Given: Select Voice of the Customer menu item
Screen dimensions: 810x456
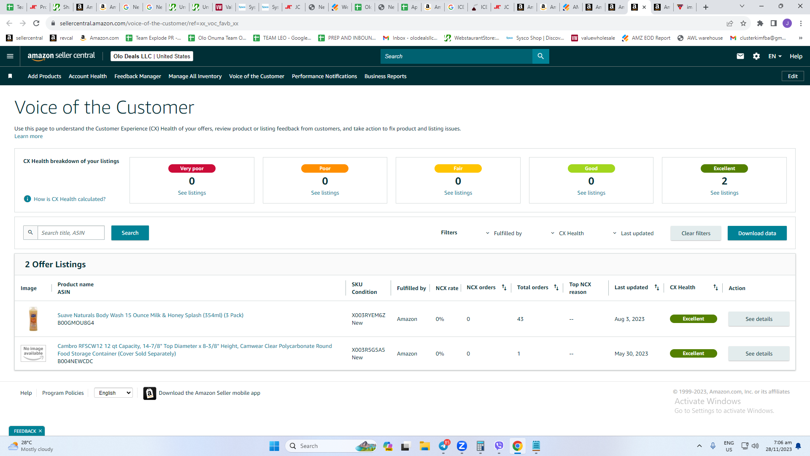Looking at the screenshot, I should point(256,76).
